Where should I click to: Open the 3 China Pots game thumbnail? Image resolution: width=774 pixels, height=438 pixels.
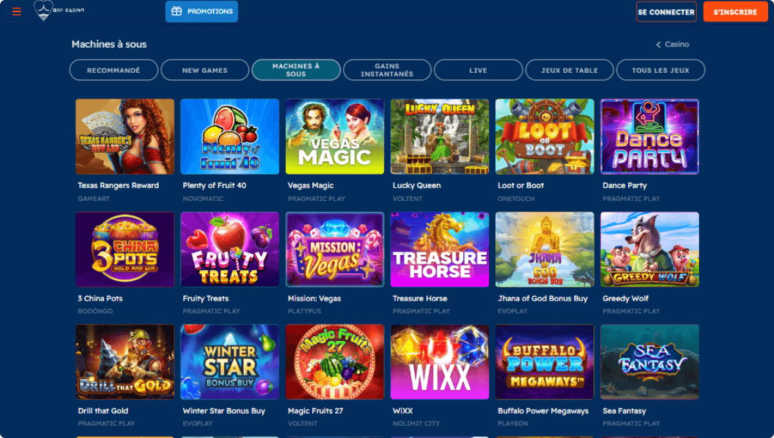point(125,249)
